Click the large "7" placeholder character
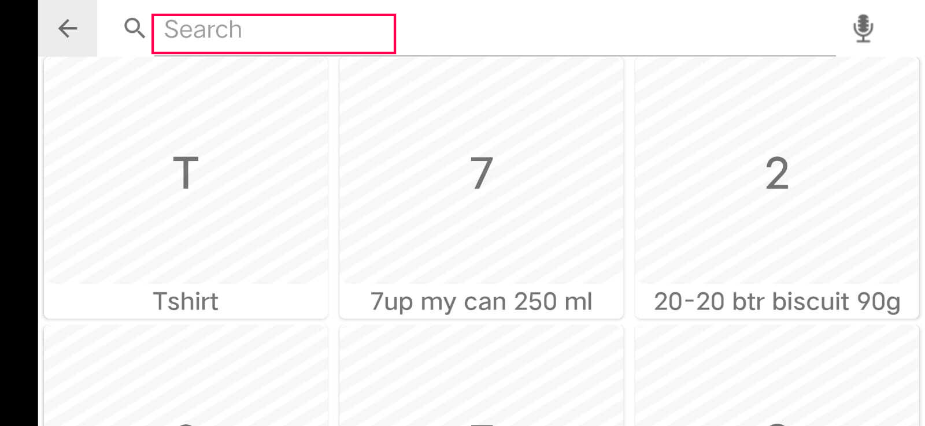The height and width of the screenshot is (426, 925). [x=481, y=173]
